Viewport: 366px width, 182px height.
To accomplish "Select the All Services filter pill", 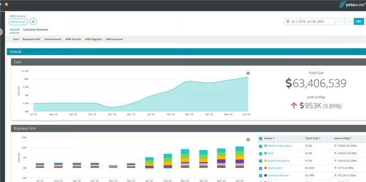I will click(18, 22).
